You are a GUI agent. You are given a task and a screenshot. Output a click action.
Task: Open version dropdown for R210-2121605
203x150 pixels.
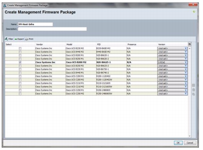172,83
